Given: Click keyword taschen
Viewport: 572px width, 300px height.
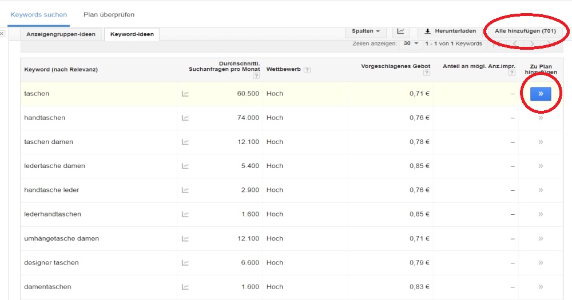Looking at the screenshot, I should point(37,94).
